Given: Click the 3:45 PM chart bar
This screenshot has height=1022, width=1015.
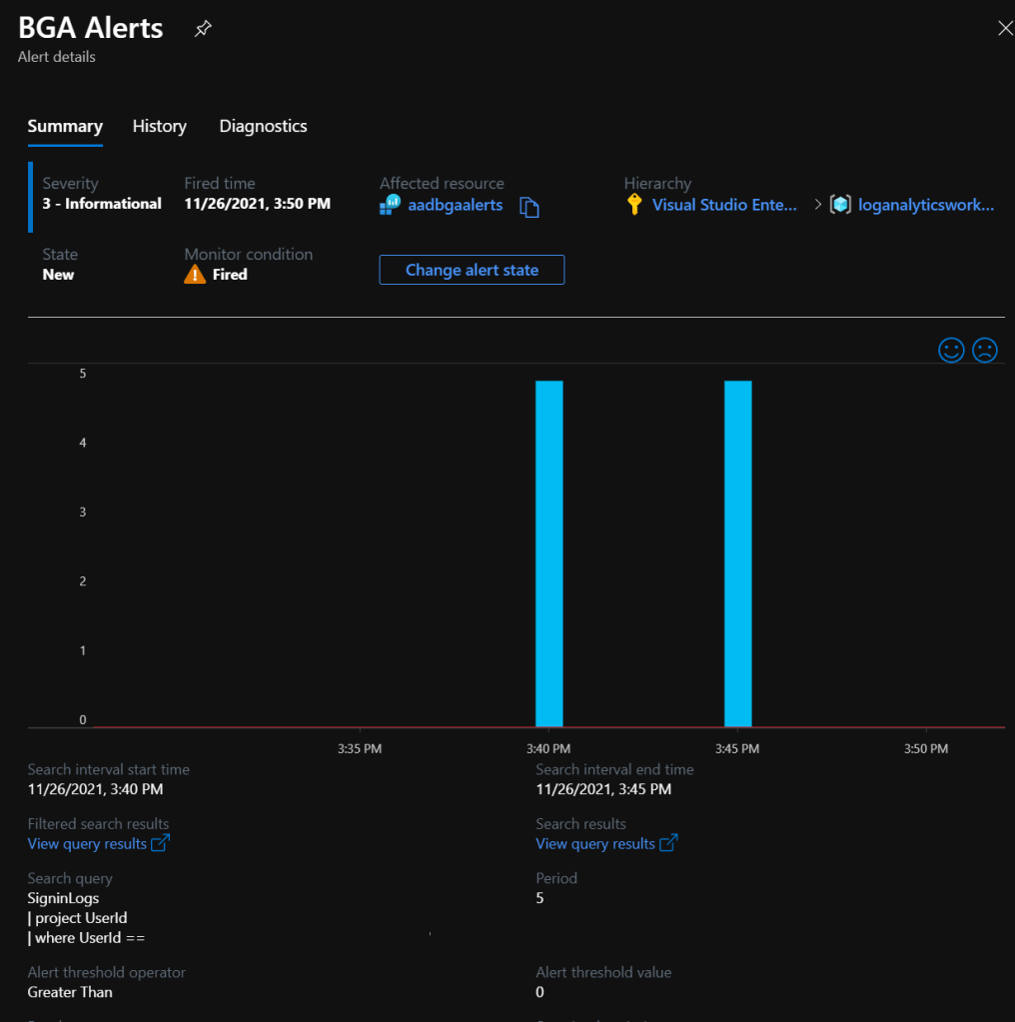Looking at the screenshot, I should click(x=737, y=552).
